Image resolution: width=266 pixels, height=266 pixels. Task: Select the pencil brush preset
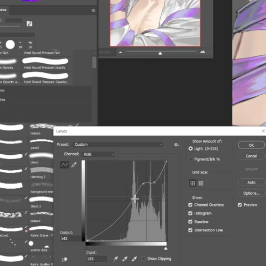[x=41, y=144]
